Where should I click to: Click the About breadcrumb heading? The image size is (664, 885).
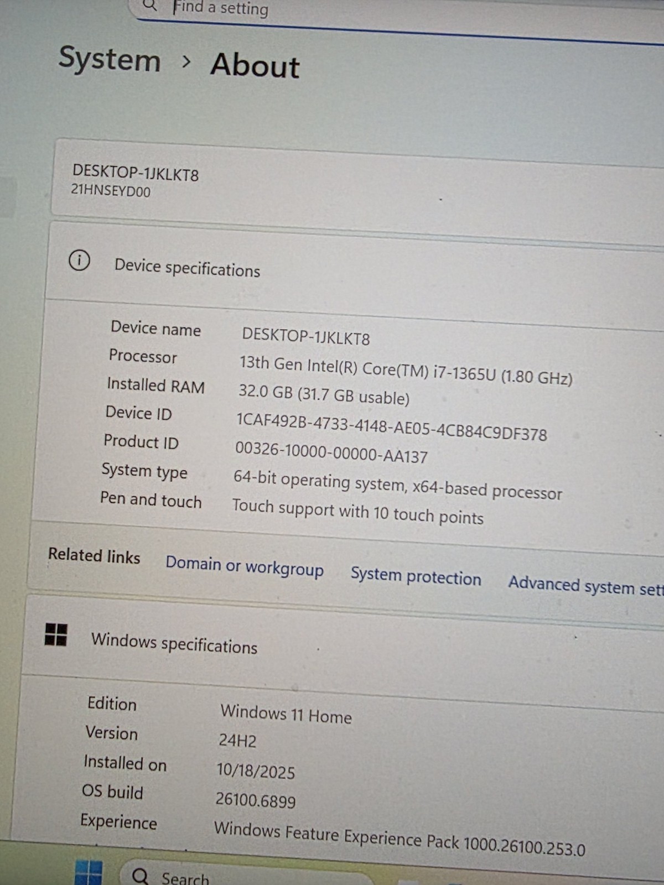coord(255,65)
